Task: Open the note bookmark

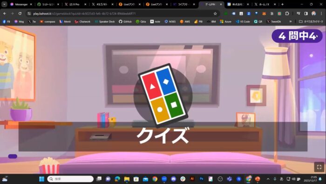Action: tap(155, 21)
